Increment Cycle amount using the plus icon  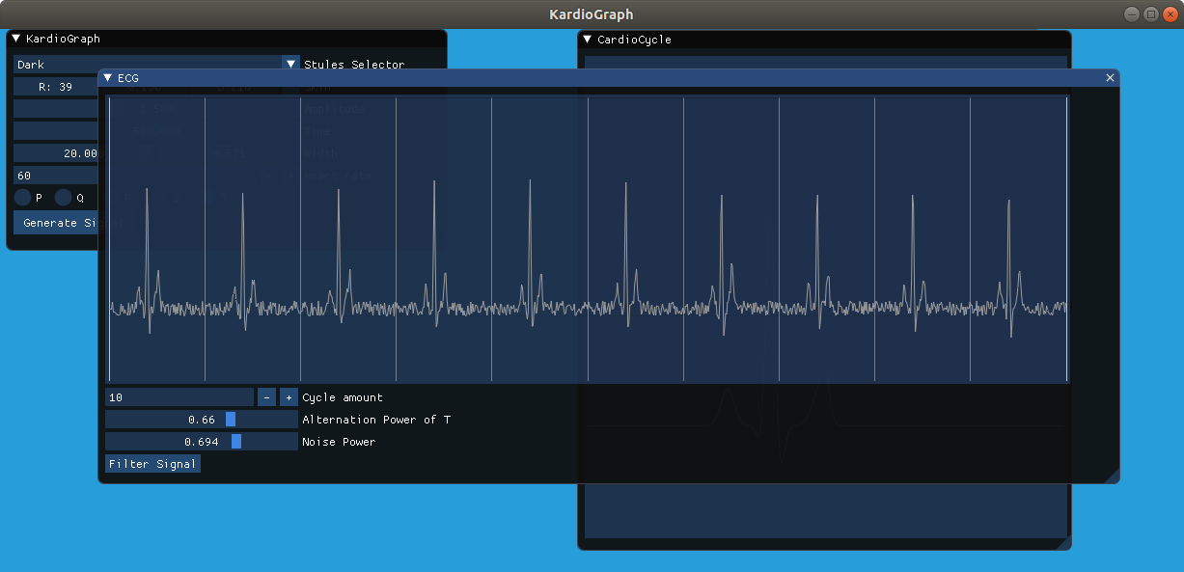click(288, 396)
